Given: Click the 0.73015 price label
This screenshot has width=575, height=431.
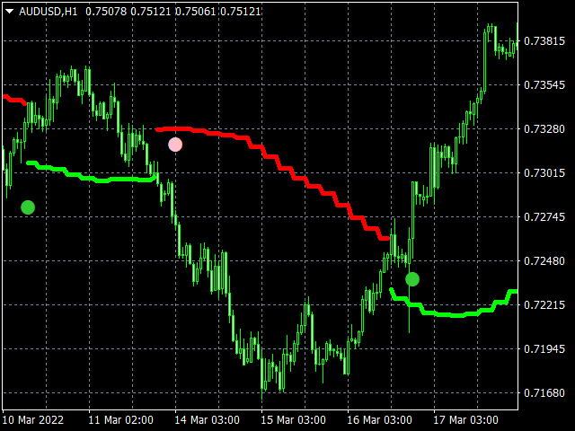Looking at the screenshot, I should 544,173.
